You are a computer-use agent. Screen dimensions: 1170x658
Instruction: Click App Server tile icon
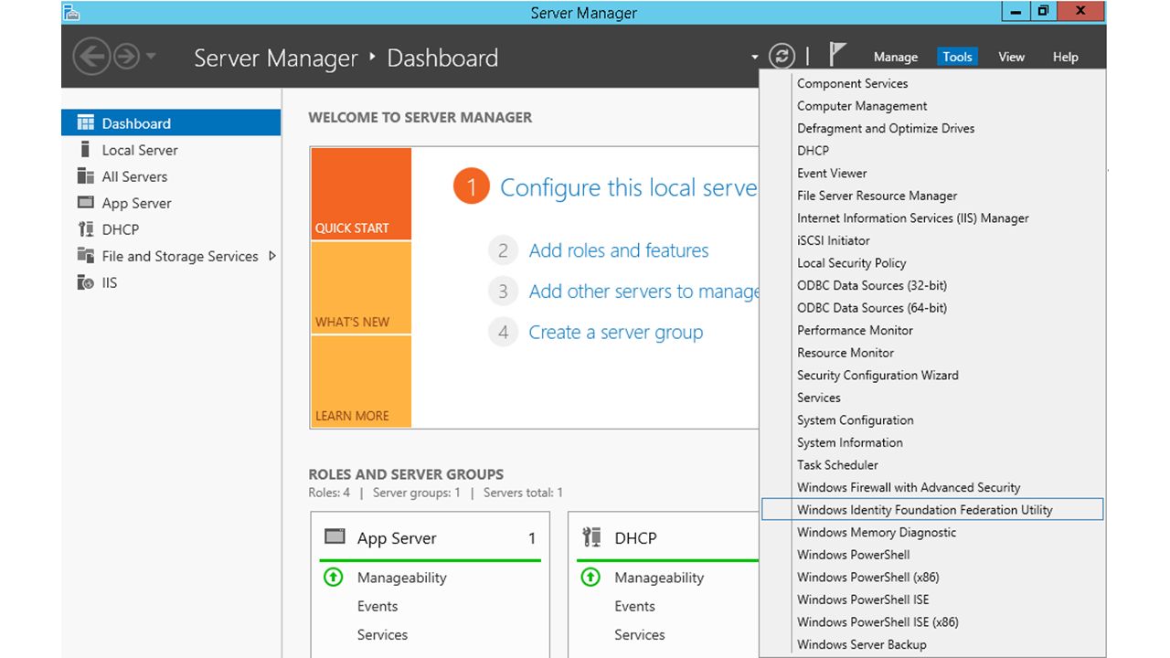point(335,537)
